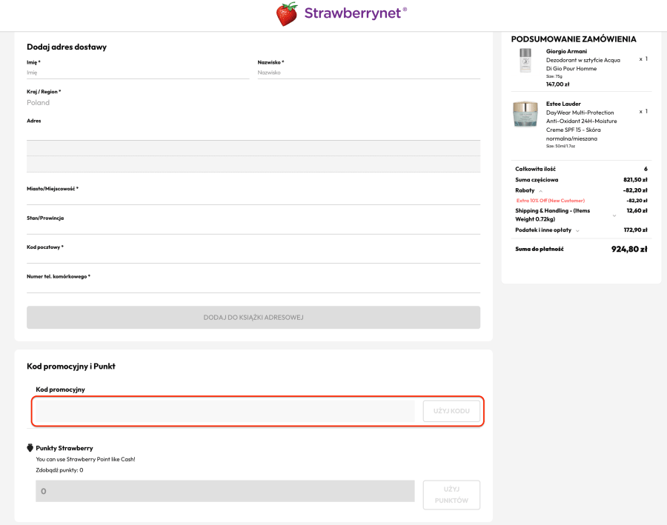This screenshot has width=667, height=525.
Task: Focus the Nazwisko last name field
Action: click(369, 73)
